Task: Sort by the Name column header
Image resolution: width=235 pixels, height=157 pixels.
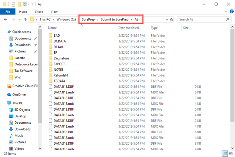Action: (x=52, y=28)
